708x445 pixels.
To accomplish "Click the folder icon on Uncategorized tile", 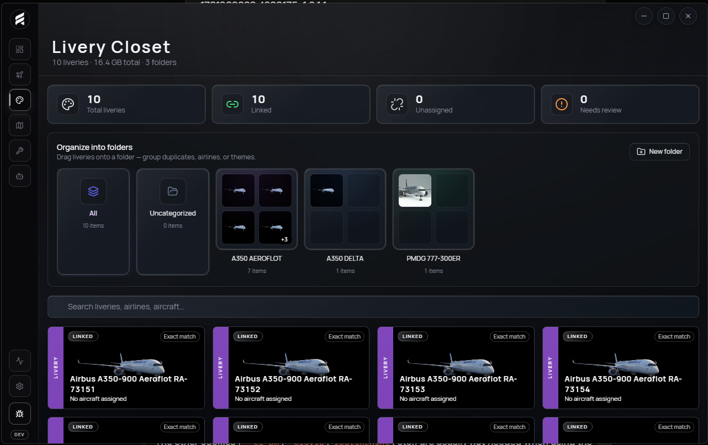I will [173, 191].
